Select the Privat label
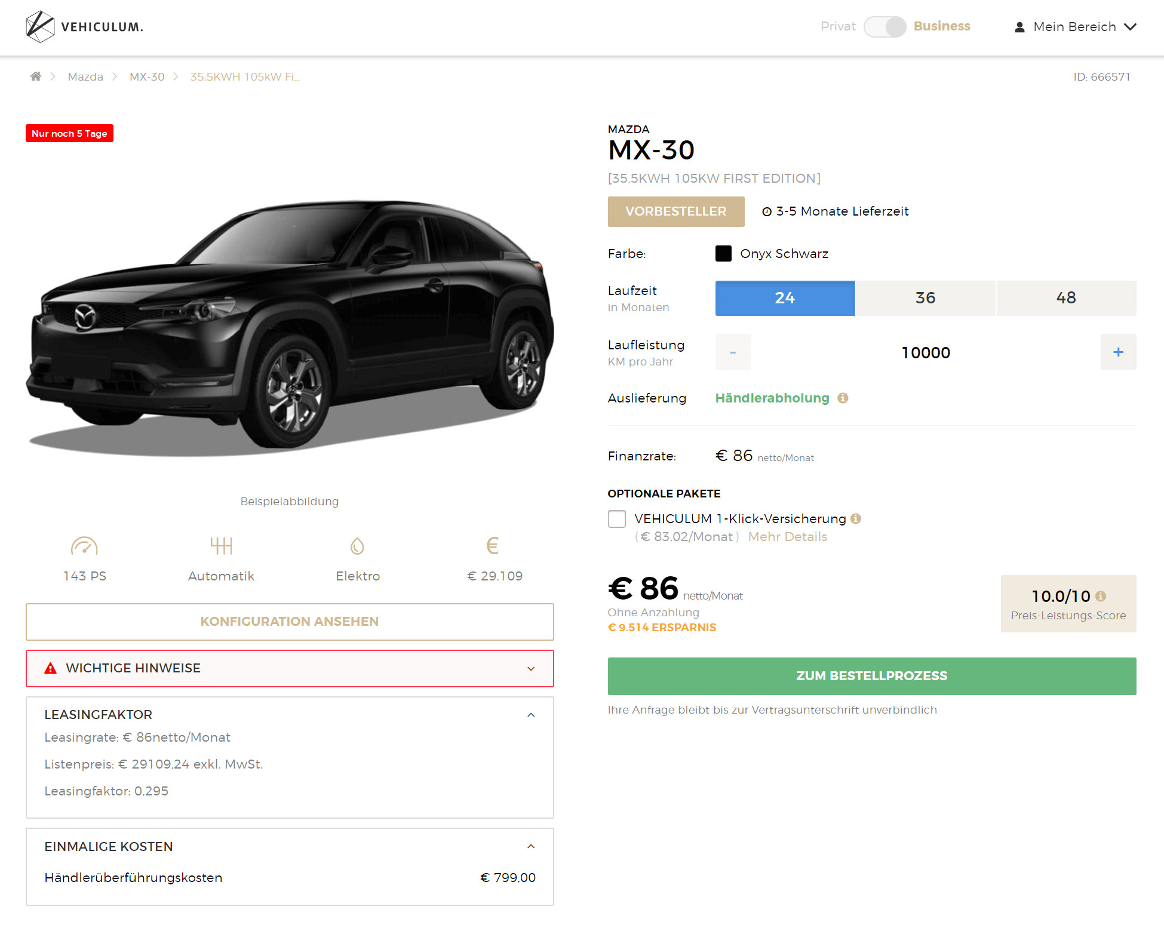 pos(838,26)
